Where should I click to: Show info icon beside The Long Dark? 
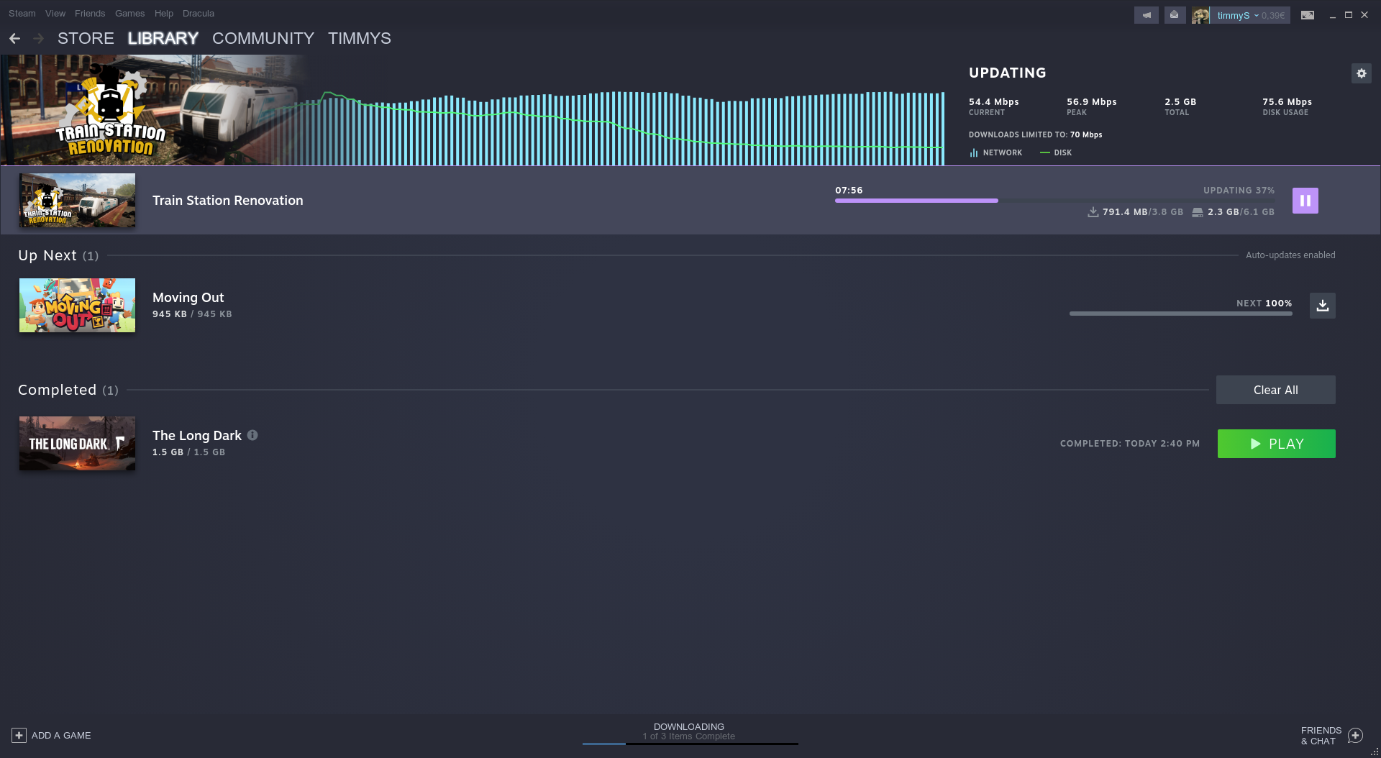(x=252, y=435)
